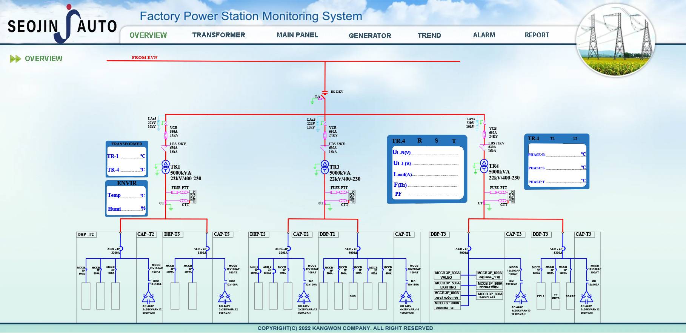The image size is (686, 333).
Task: Click the Seojin Auto logo
Action: click(62, 24)
